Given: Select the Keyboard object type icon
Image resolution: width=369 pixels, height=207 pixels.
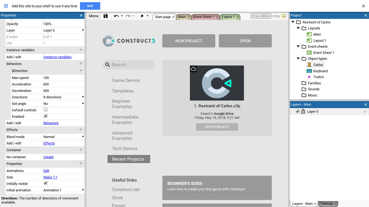Looking at the screenshot, I should pyautogui.click(x=309, y=71).
